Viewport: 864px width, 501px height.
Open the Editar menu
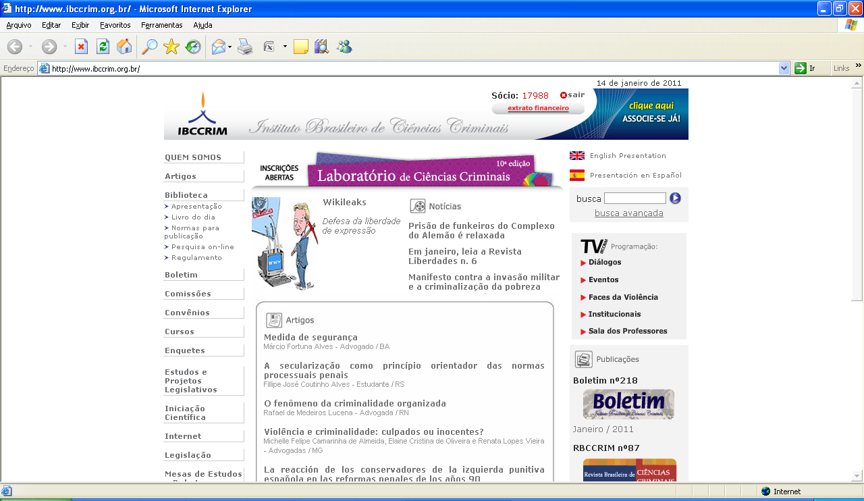coord(51,25)
